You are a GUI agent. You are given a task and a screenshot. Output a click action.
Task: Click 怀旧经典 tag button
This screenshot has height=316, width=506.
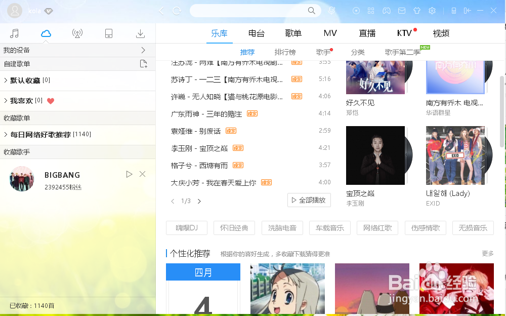[234, 228]
